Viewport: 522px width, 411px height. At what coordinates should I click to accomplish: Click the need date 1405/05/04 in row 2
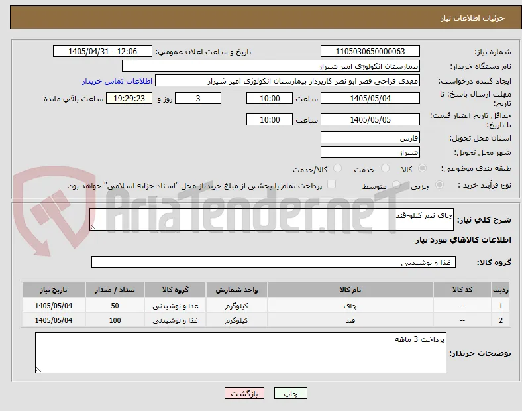(54, 320)
